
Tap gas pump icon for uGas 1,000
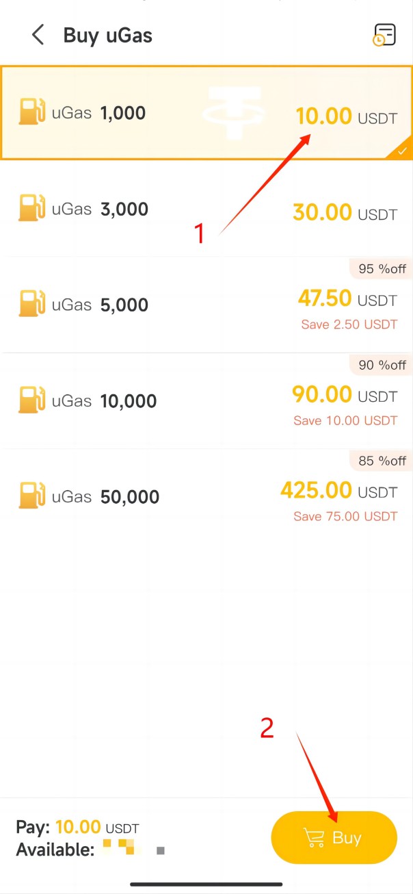(x=32, y=112)
